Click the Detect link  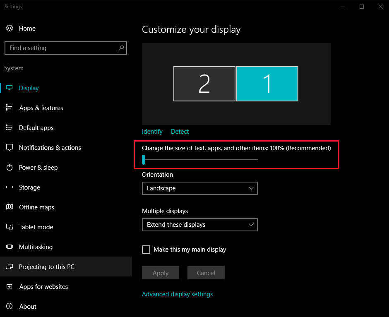click(x=180, y=132)
